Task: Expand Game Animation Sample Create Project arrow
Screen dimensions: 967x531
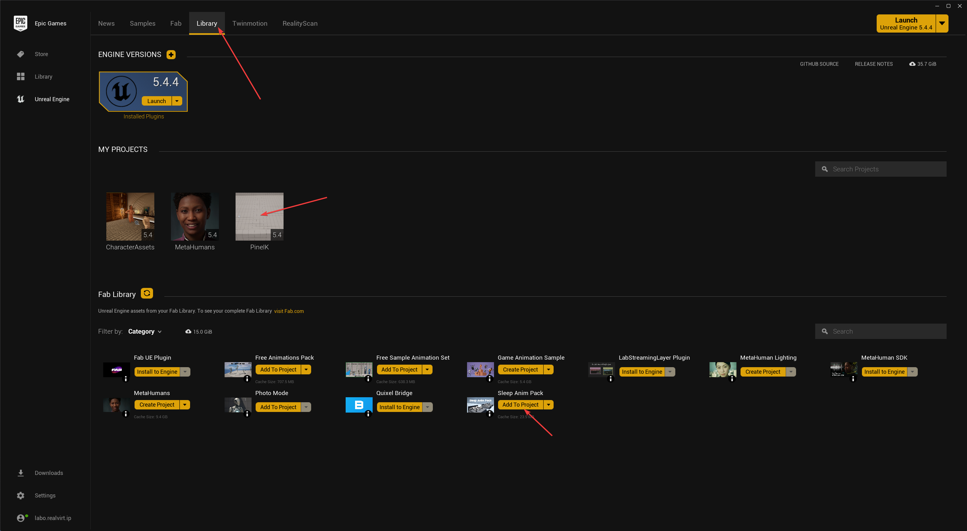Action: pyautogui.click(x=549, y=369)
